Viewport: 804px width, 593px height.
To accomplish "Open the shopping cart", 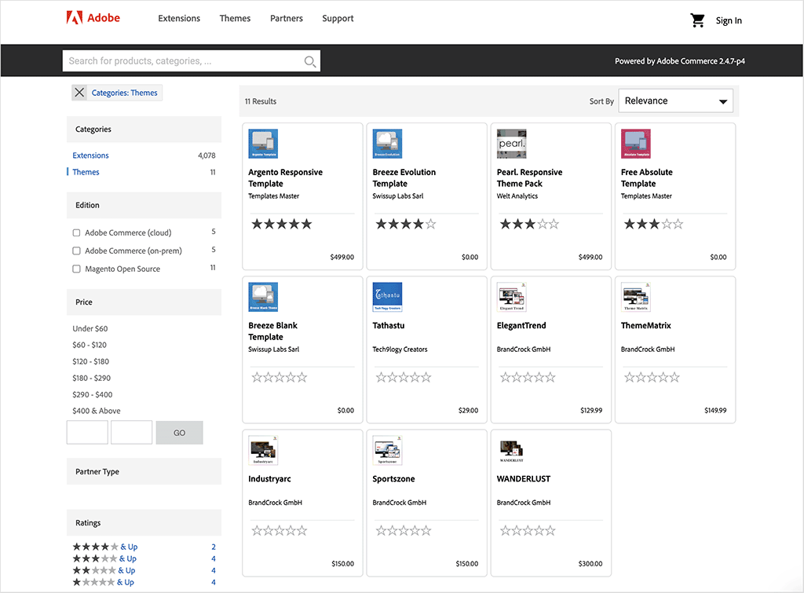I will 697,20.
